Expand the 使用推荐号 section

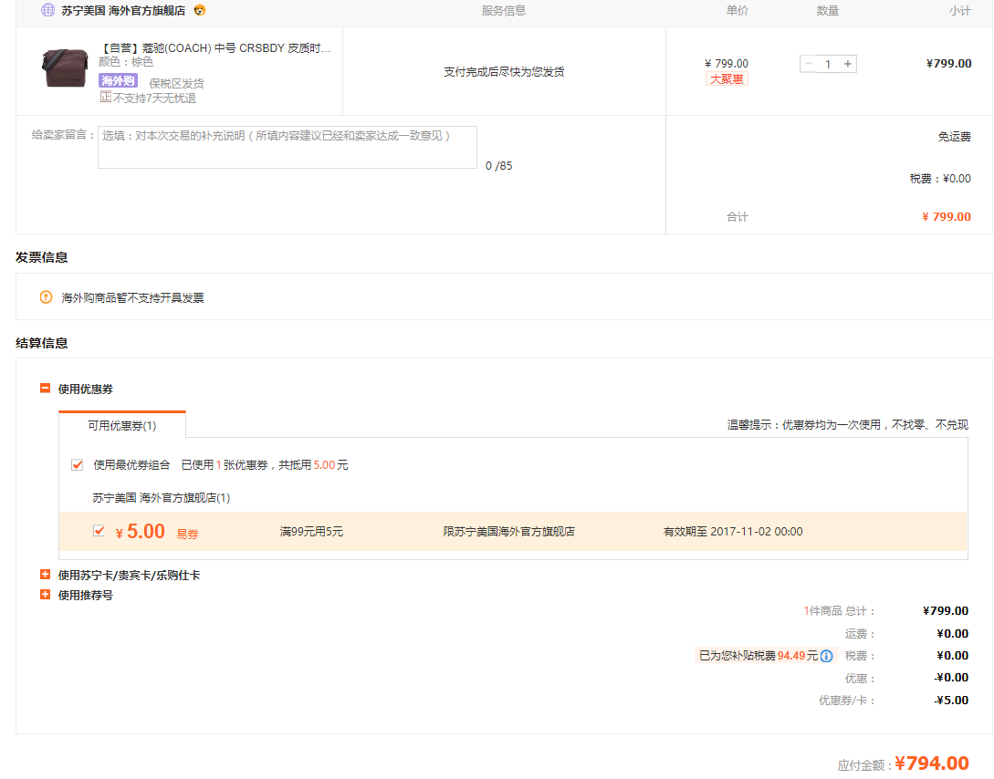coord(45,595)
